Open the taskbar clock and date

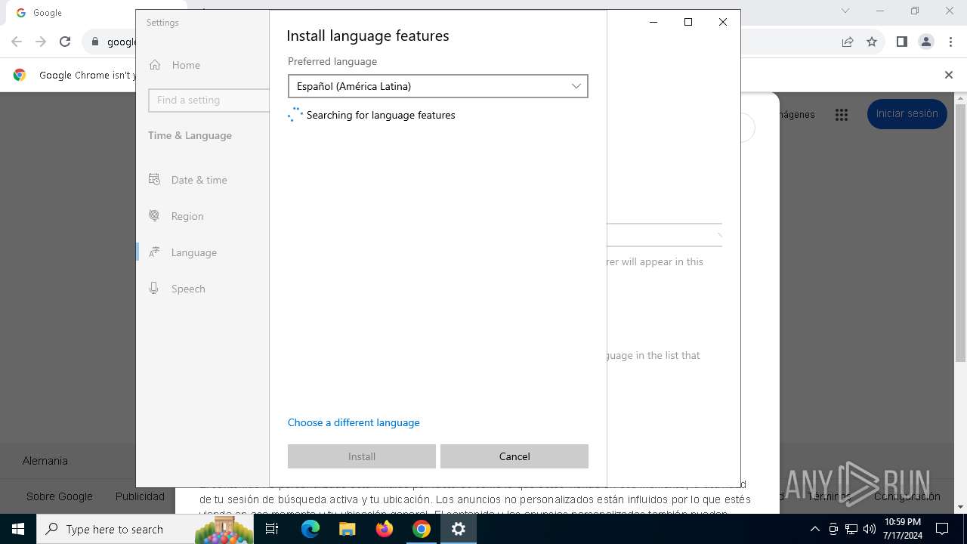click(903, 529)
